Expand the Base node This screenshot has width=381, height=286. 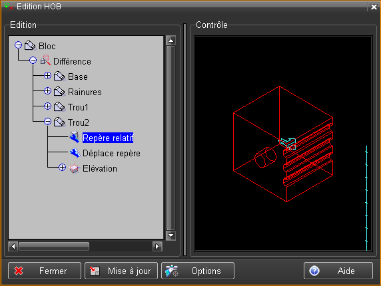tap(48, 75)
